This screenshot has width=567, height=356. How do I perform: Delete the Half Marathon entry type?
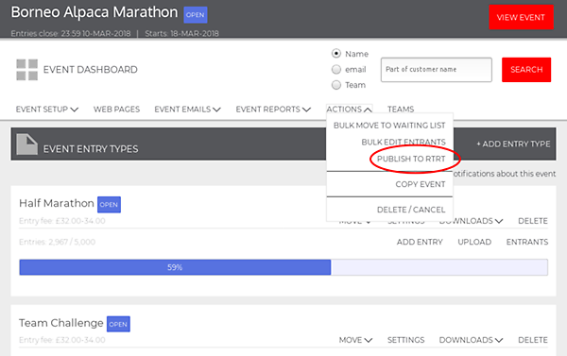tap(533, 221)
